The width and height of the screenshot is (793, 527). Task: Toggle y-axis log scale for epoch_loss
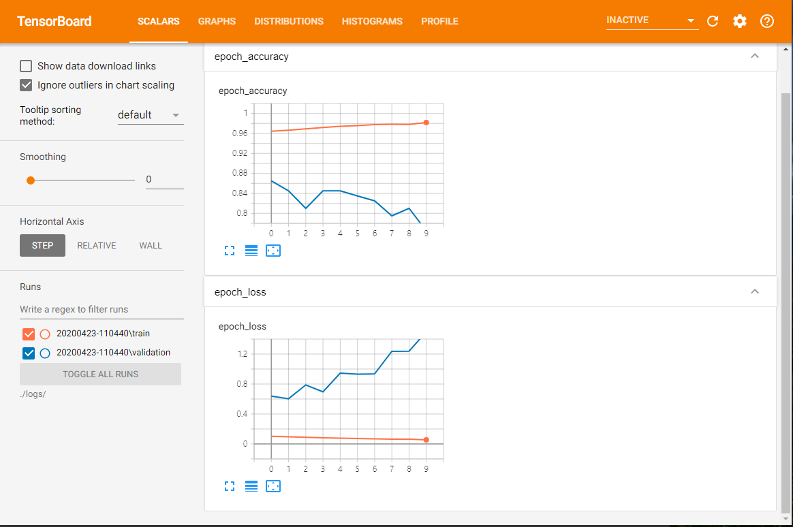[x=251, y=486]
